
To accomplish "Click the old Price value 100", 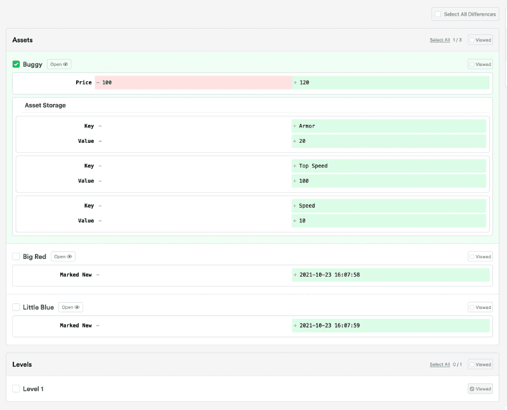I will coord(194,83).
